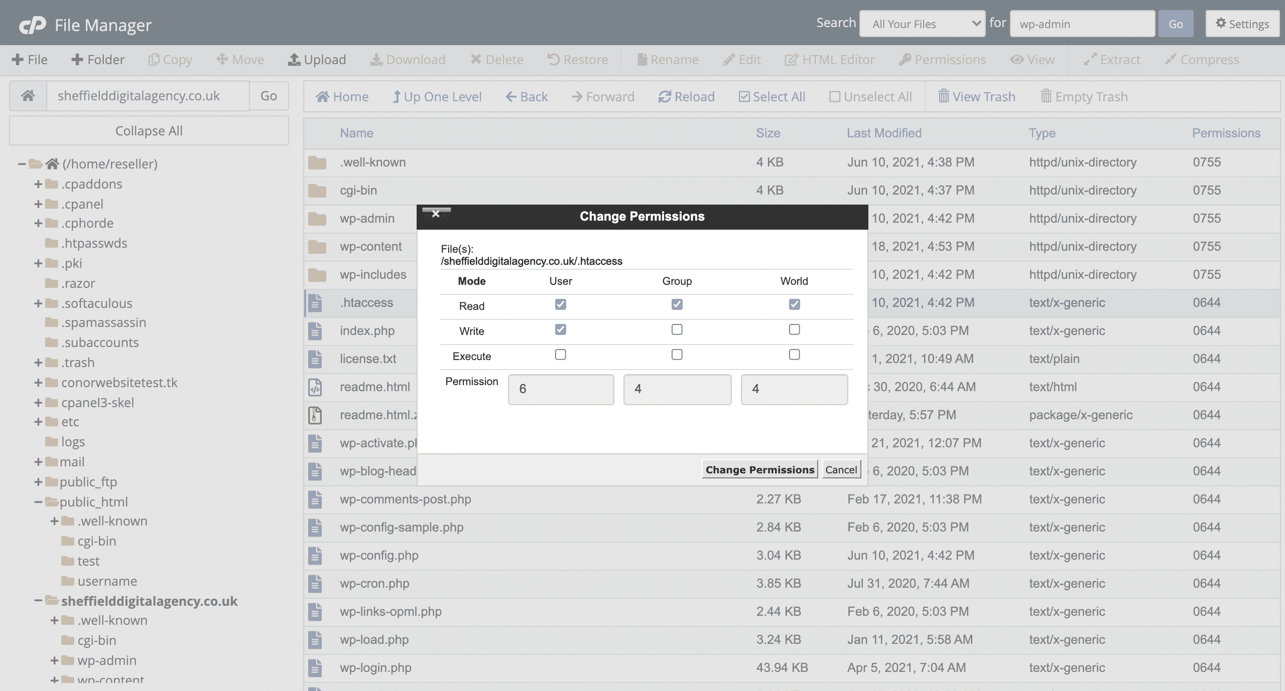Click Select All in toolbar

click(x=772, y=96)
